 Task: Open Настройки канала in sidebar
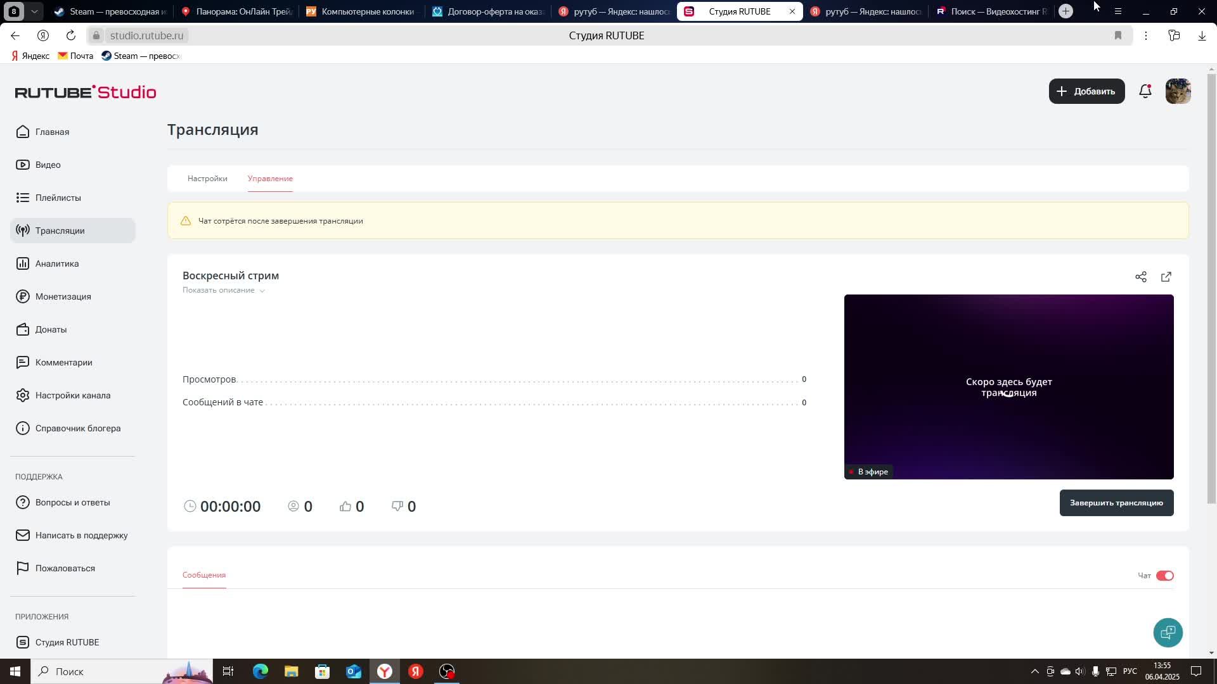(x=72, y=395)
